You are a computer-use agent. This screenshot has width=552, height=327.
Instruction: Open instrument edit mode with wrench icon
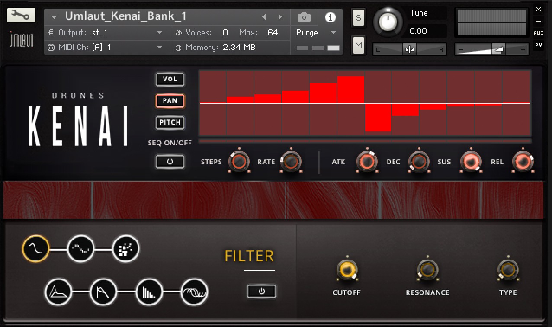[21, 16]
